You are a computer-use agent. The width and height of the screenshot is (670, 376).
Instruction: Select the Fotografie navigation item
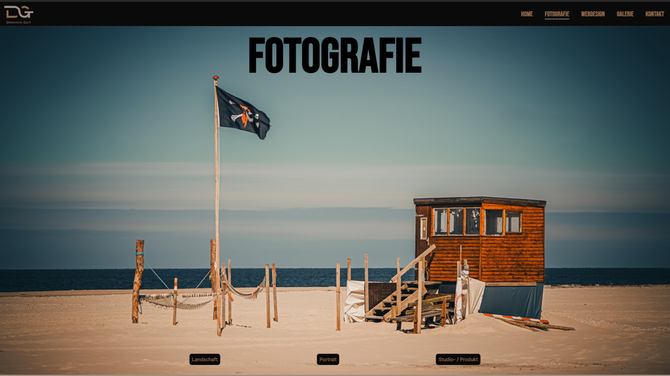click(x=557, y=14)
